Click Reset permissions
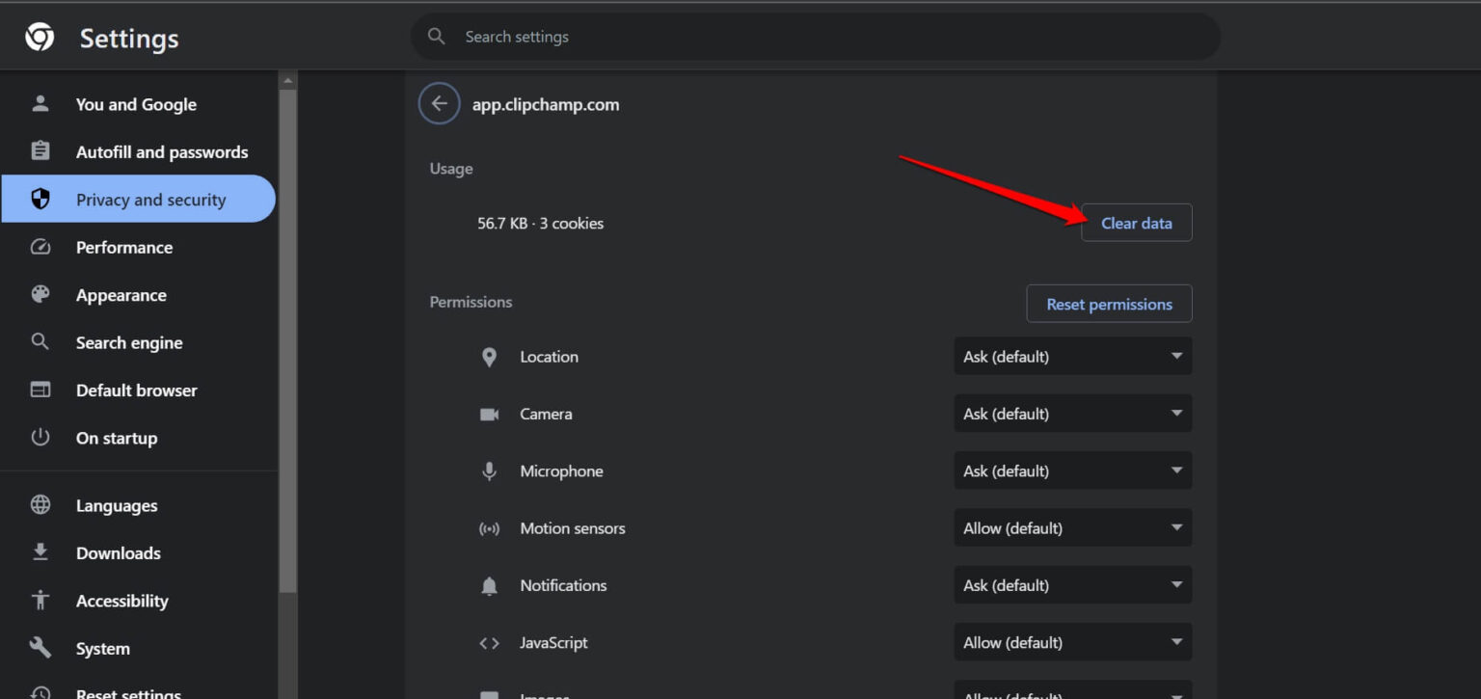The width and height of the screenshot is (1481, 699). tap(1109, 303)
